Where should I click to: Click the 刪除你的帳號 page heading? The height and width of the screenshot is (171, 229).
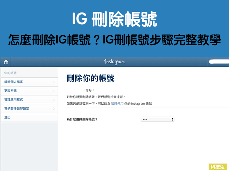click(91, 78)
